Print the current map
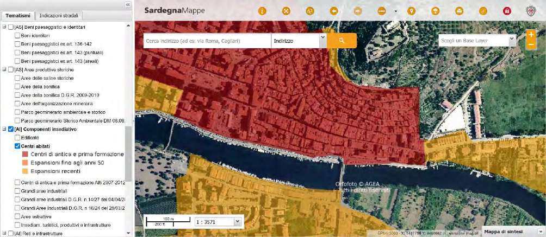 459,11
